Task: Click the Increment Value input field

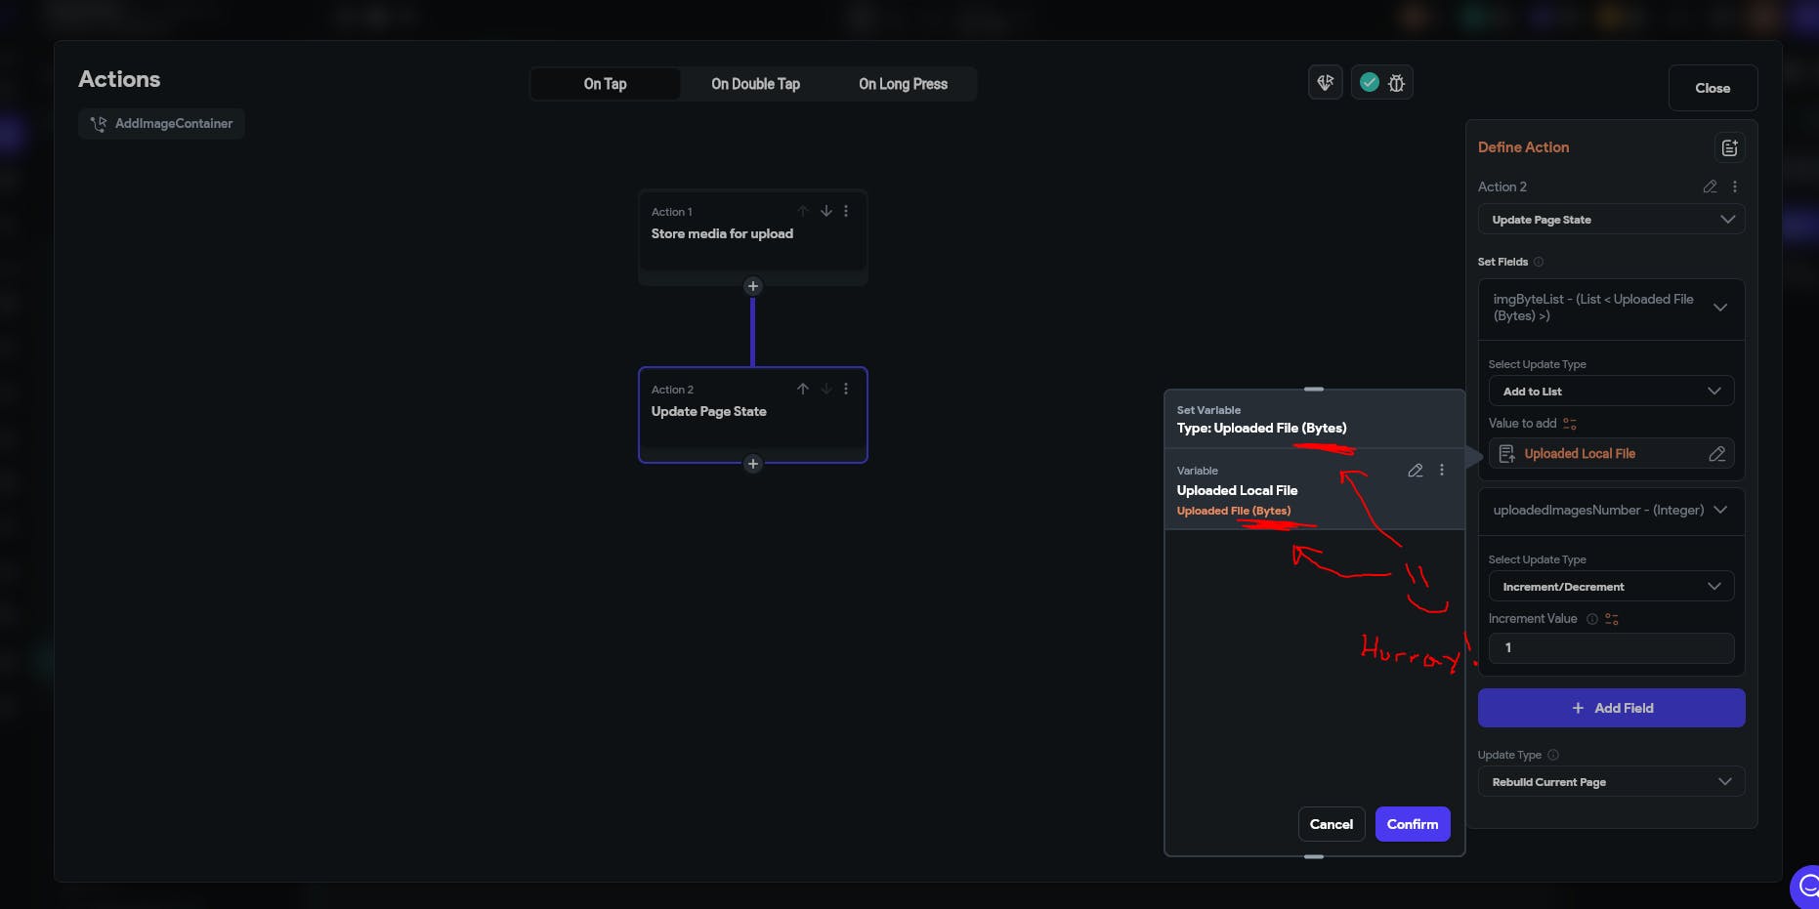Action: pyautogui.click(x=1612, y=648)
